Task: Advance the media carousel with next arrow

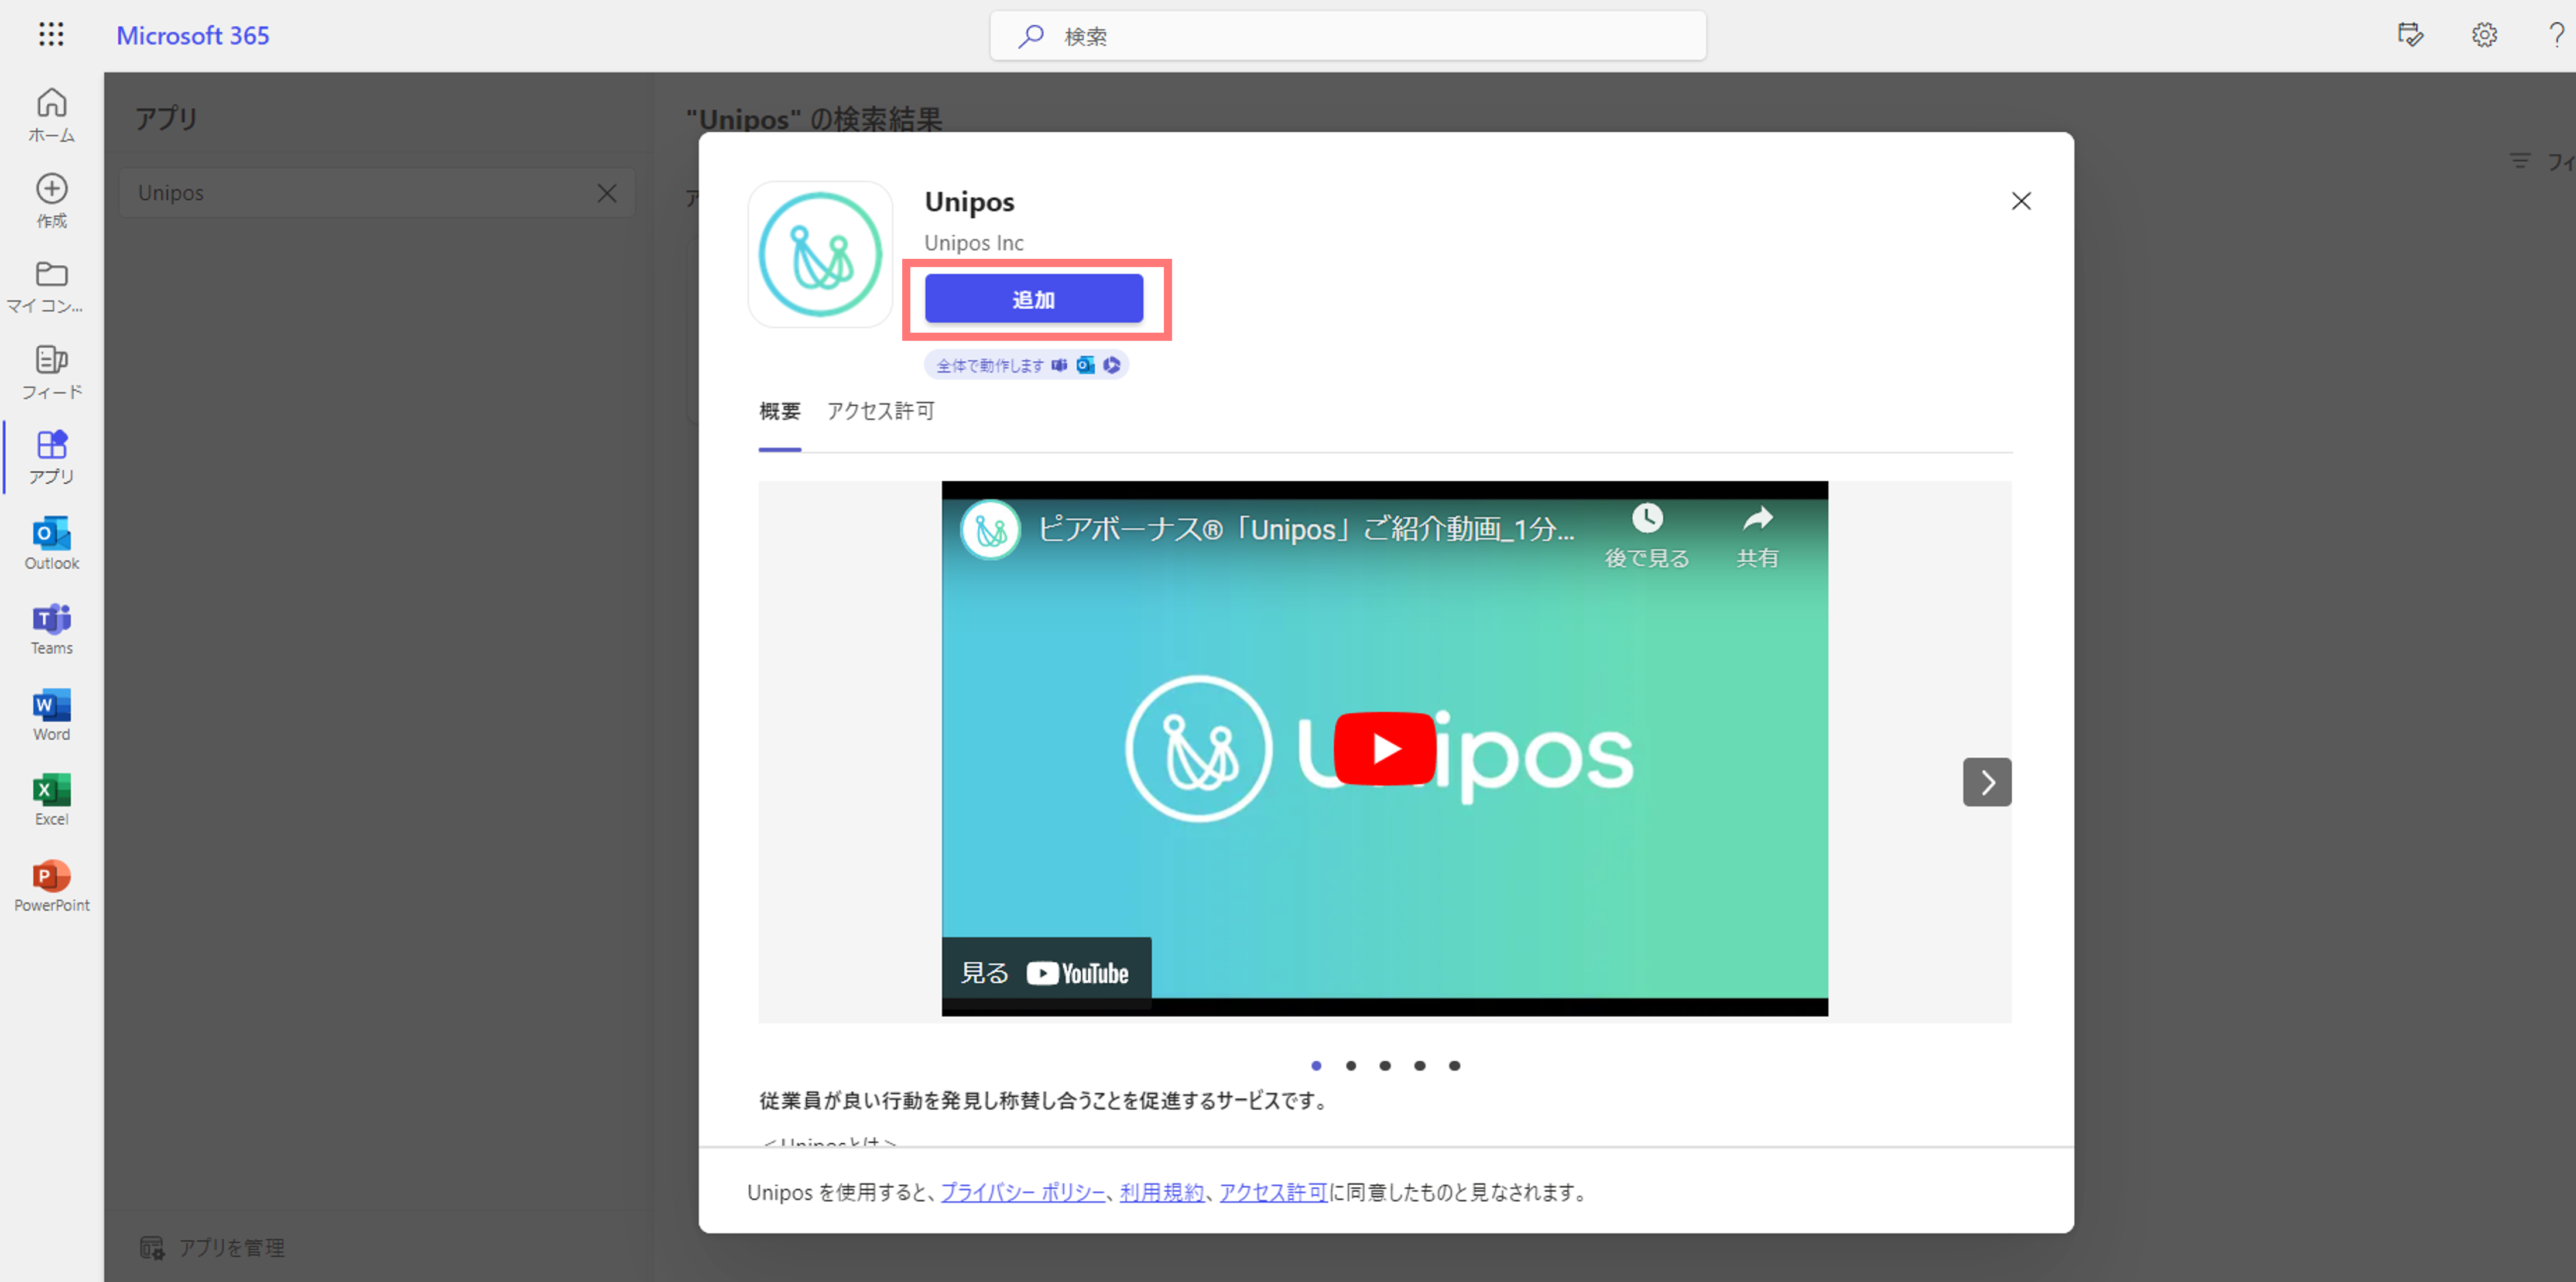Action: pos(1987,782)
